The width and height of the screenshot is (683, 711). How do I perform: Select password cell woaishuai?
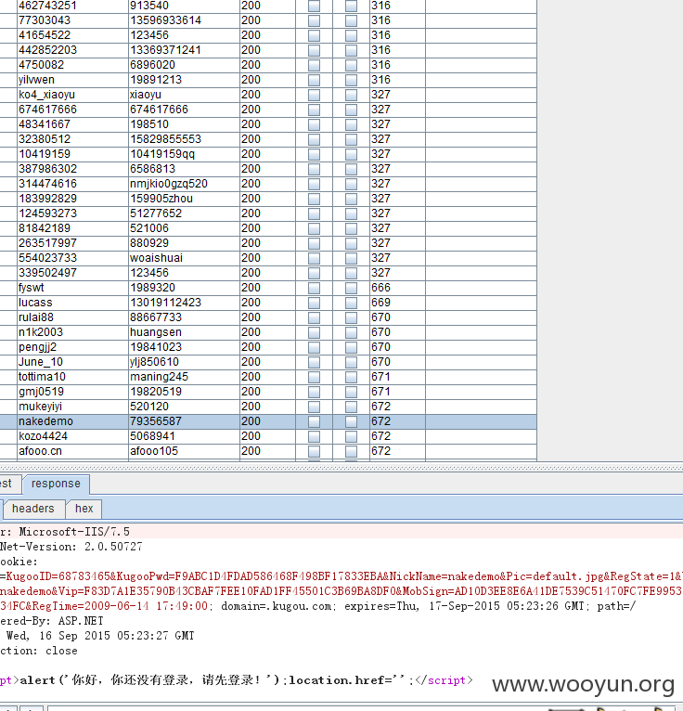(184, 258)
